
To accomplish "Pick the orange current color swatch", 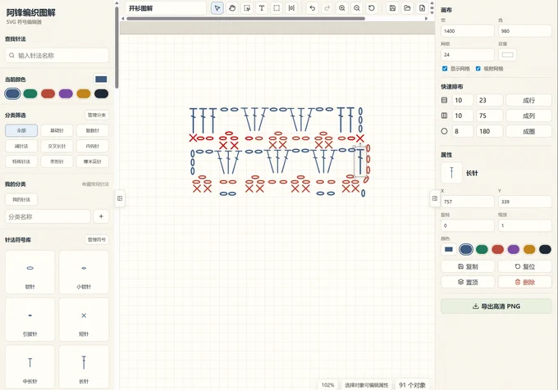I will [x=84, y=93].
